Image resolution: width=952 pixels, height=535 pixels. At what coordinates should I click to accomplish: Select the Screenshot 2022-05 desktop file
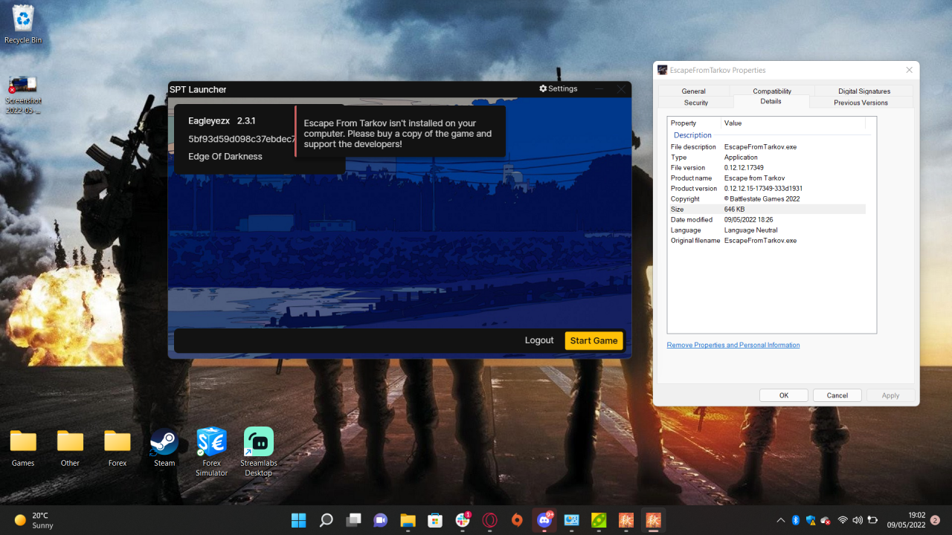click(23, 94)
